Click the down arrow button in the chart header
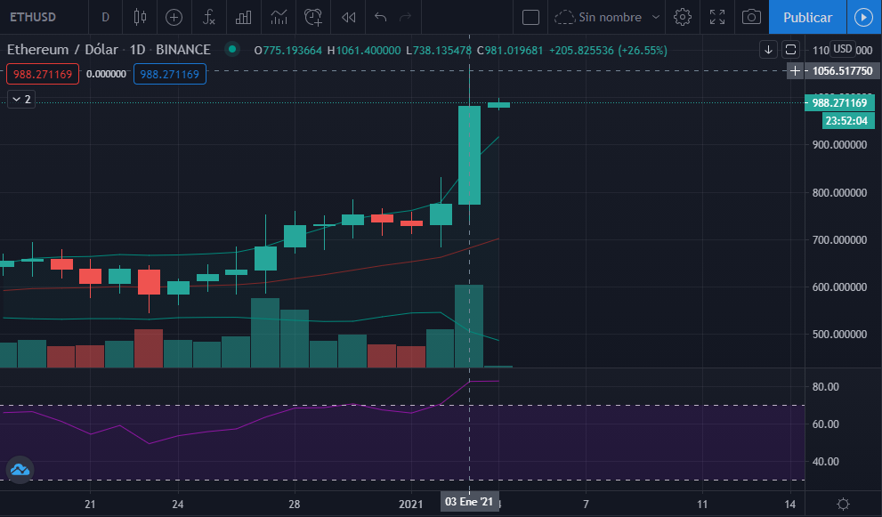This screenshot has width=882, height=517. [x=768, y=50]
